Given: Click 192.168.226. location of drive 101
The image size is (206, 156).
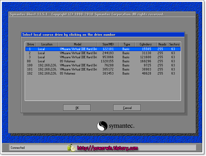Looking at the screenshot, I should point(48,70).
